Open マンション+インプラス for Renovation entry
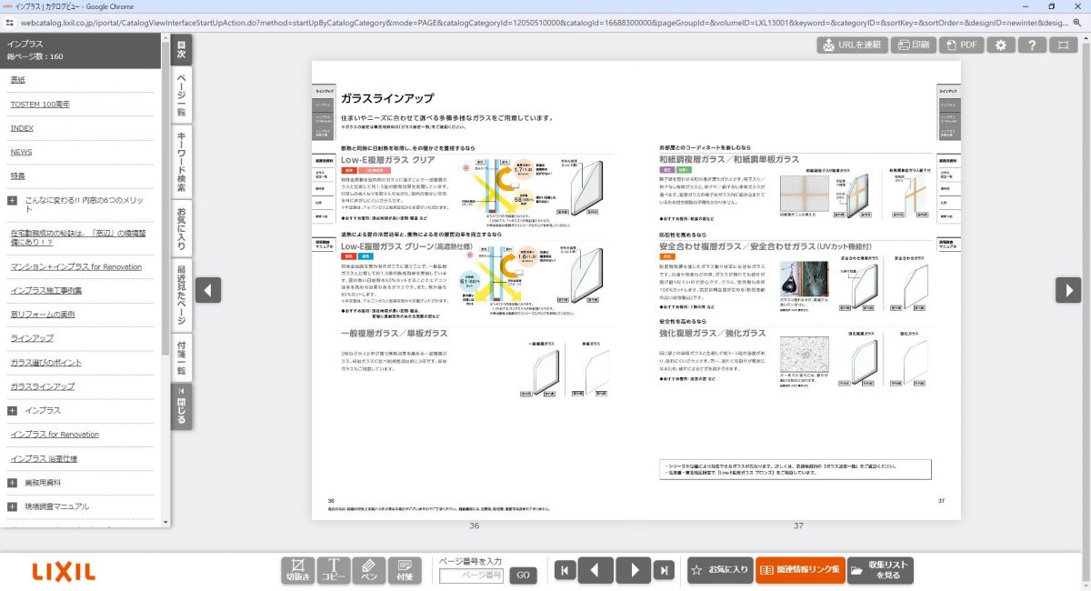This screenshot has width=1091, height=591. [x=76, y=266]
